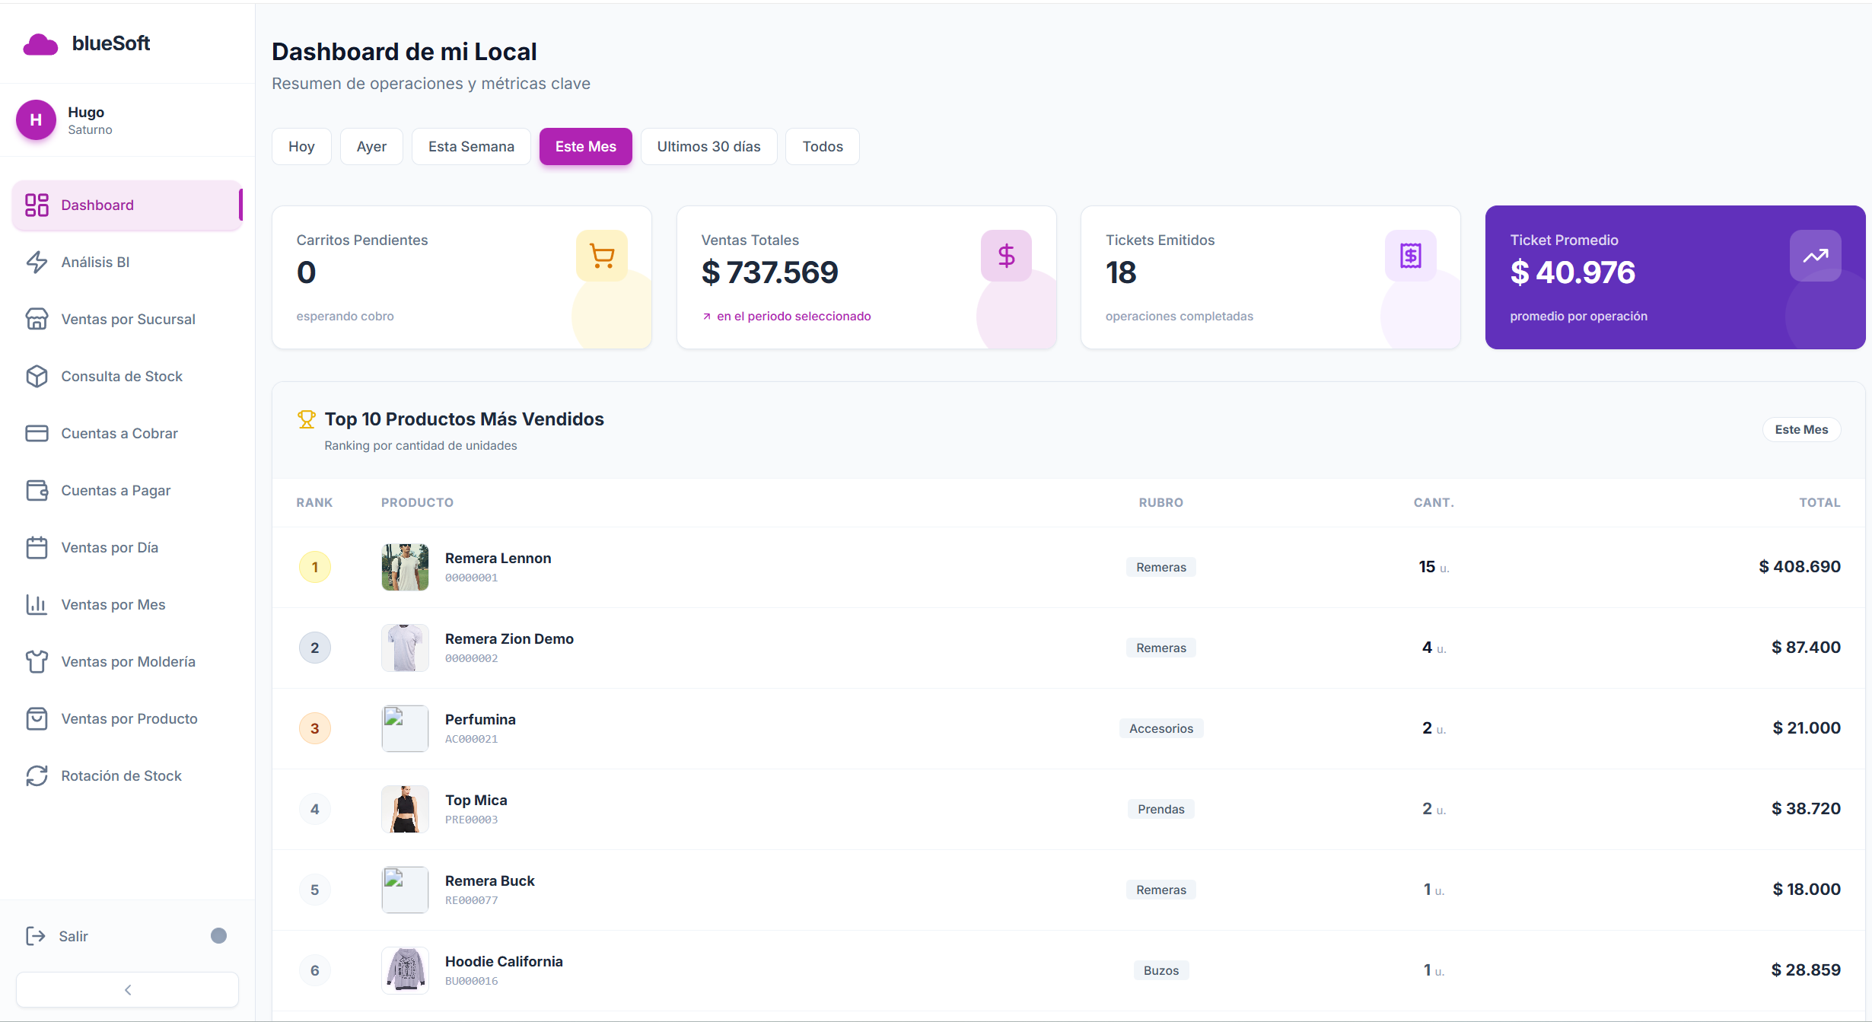Viewport: 1872px width, 1022px height.
Task: Open the Rotación de Stock refresh icon
Action: tap(37, 775)
